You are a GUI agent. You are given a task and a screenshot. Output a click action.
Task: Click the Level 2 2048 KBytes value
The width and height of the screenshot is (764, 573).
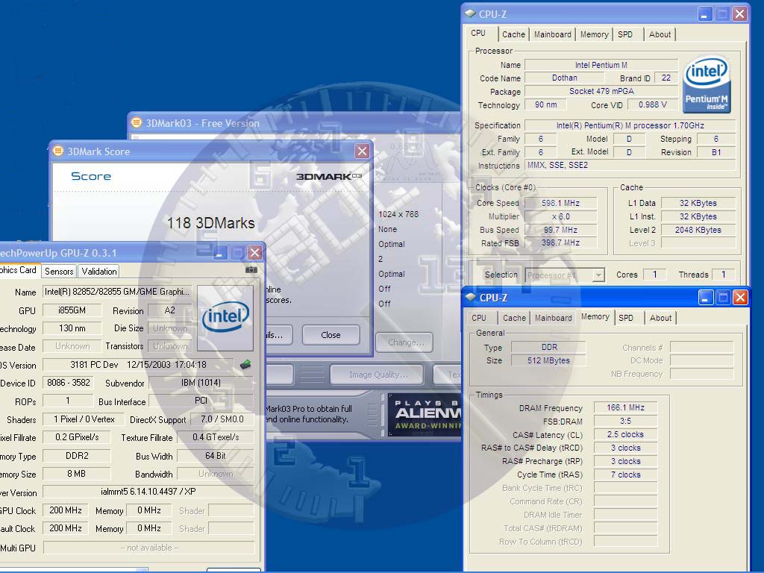(698, 230)
